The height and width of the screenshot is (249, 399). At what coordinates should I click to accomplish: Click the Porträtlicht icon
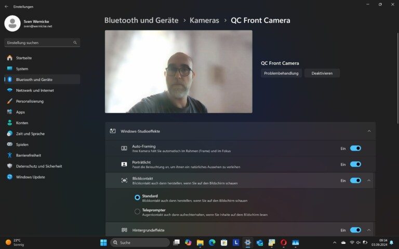(x=124, y=164)
